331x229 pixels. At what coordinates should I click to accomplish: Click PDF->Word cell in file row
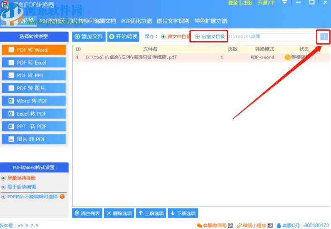[x=263, y=57]
